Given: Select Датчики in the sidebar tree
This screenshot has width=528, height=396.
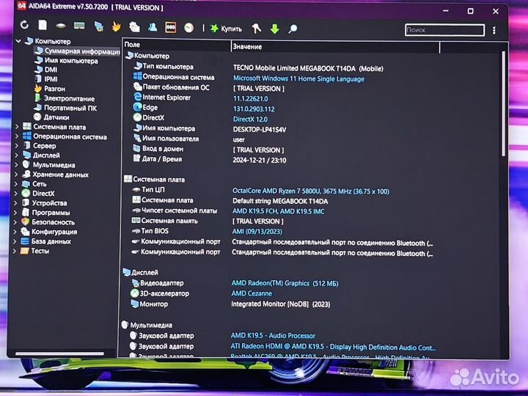Looking at the screenshot, I should [56, 117].
